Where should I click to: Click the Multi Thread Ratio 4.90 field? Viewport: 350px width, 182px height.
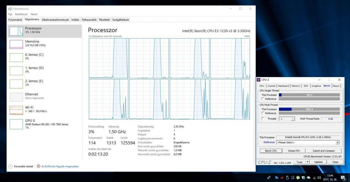pyautogui.click(x=330, y=119)
